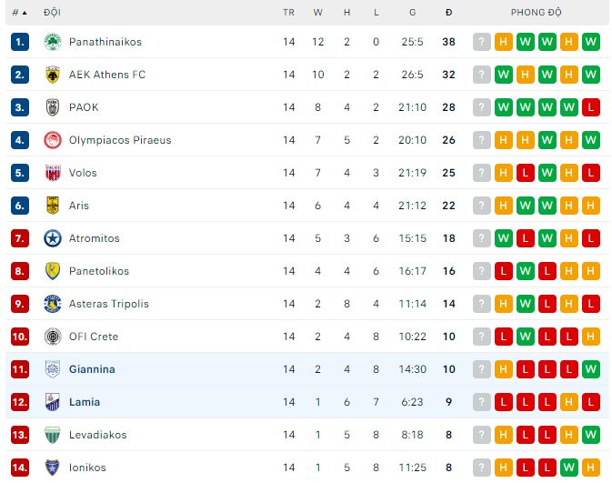Open the Asteras Tripolis team page
The image size is (612, 483).
(x=108, y=304)
